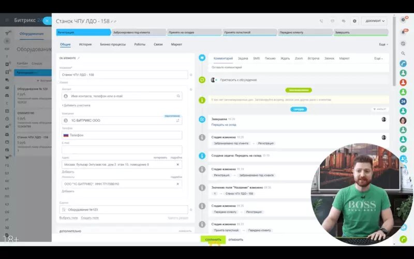Click the clock icon in right bar
Viewport: 414px width, 259px height.
403,44
